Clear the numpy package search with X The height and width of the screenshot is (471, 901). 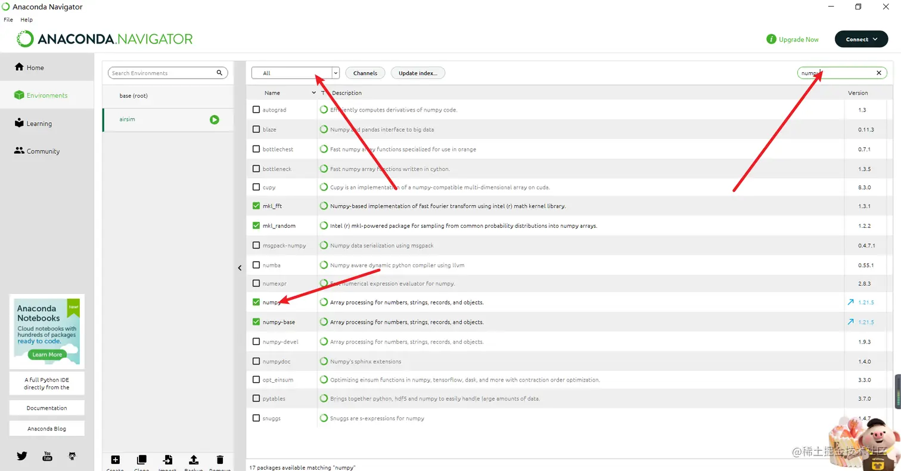click(x=878, y=73)
